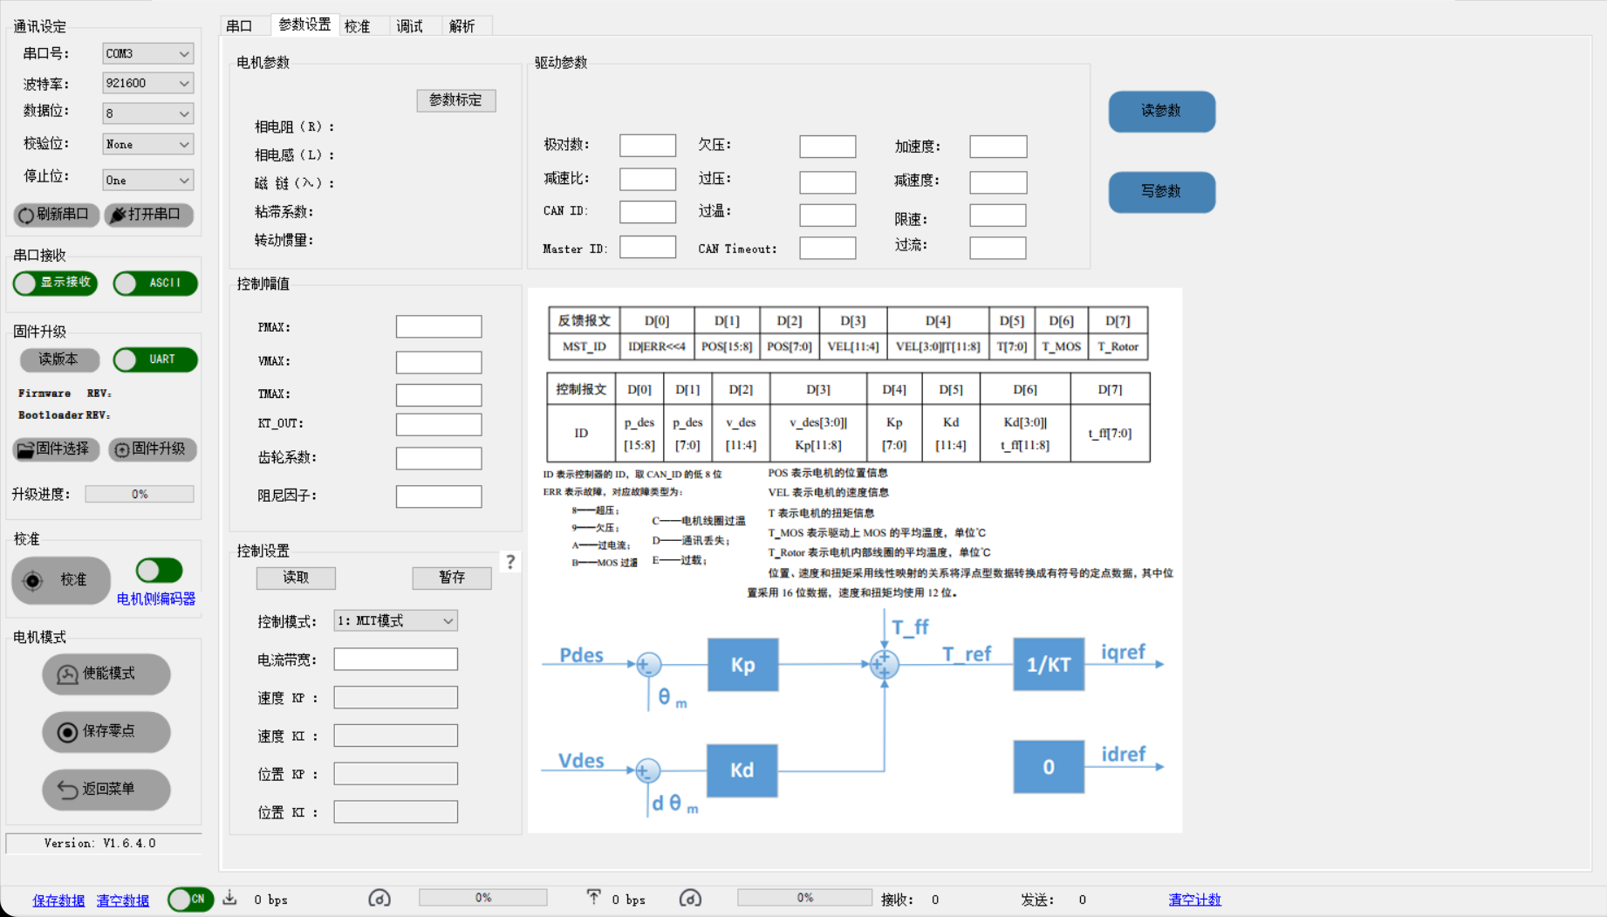
Task: Click the 电机侧编码器 link text
Action: click(x=156, y=599)
